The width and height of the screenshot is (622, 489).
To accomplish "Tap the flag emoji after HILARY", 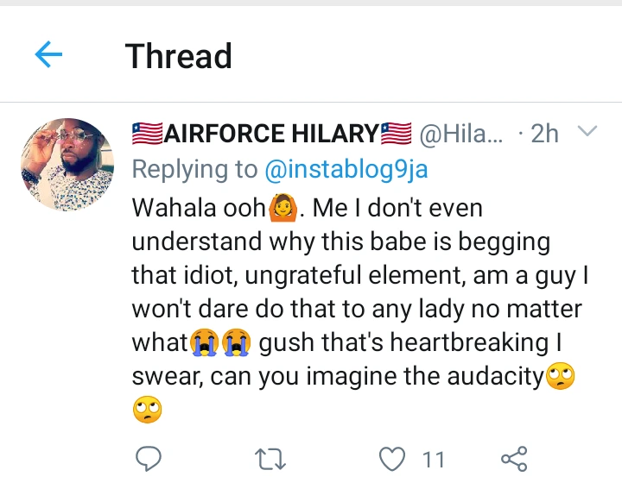I will click(x=396, y=134).
